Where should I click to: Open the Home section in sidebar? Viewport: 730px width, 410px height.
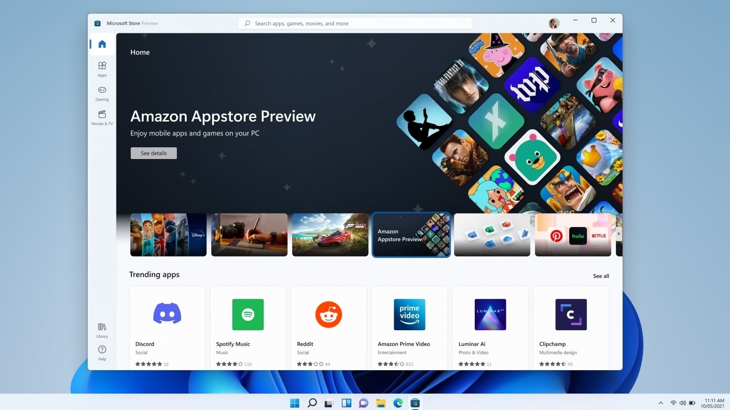pyautogui.click(x=102, y=45)
